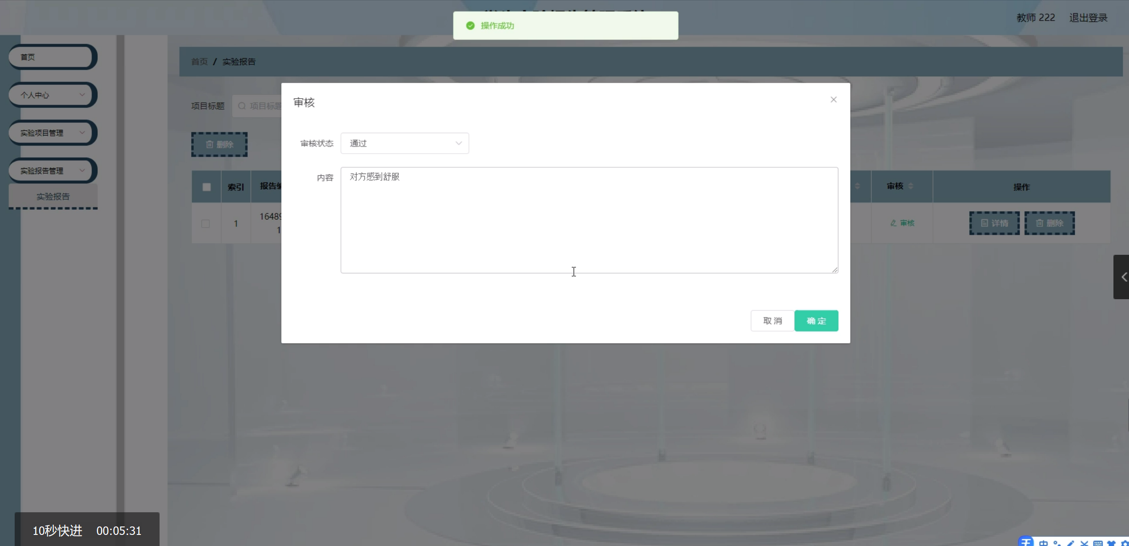The image size is (1129, 546).
Task: Select 实验报告 in the sidebar
Action: [x=53, y=196]
